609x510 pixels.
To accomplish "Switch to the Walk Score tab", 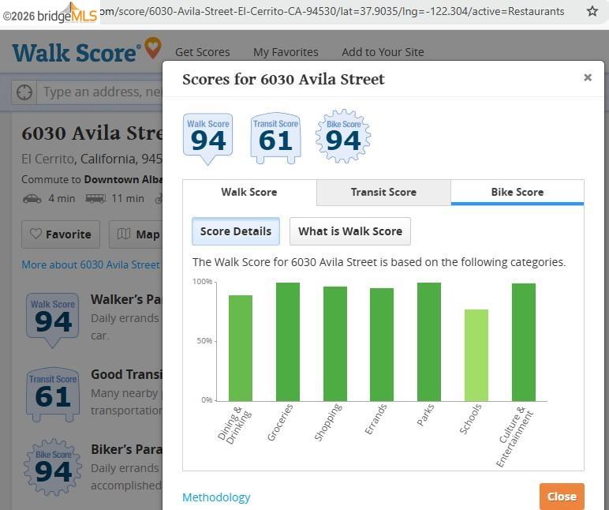I will (x=249, y=192).
